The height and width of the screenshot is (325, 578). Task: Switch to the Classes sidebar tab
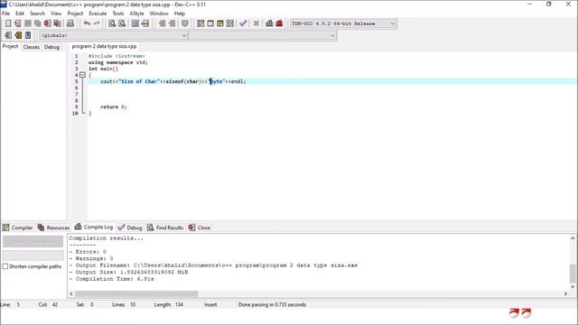point(32,47)
